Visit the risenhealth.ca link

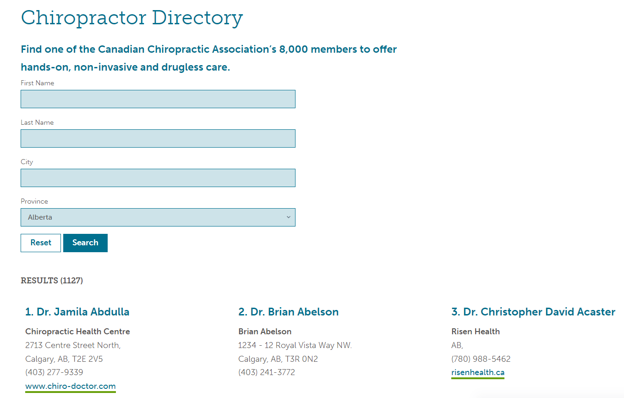(477, 372)
